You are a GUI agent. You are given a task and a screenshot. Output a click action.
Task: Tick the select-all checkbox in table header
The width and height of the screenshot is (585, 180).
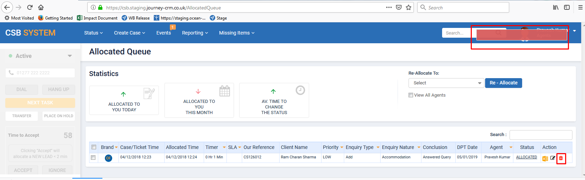(94, 147)
